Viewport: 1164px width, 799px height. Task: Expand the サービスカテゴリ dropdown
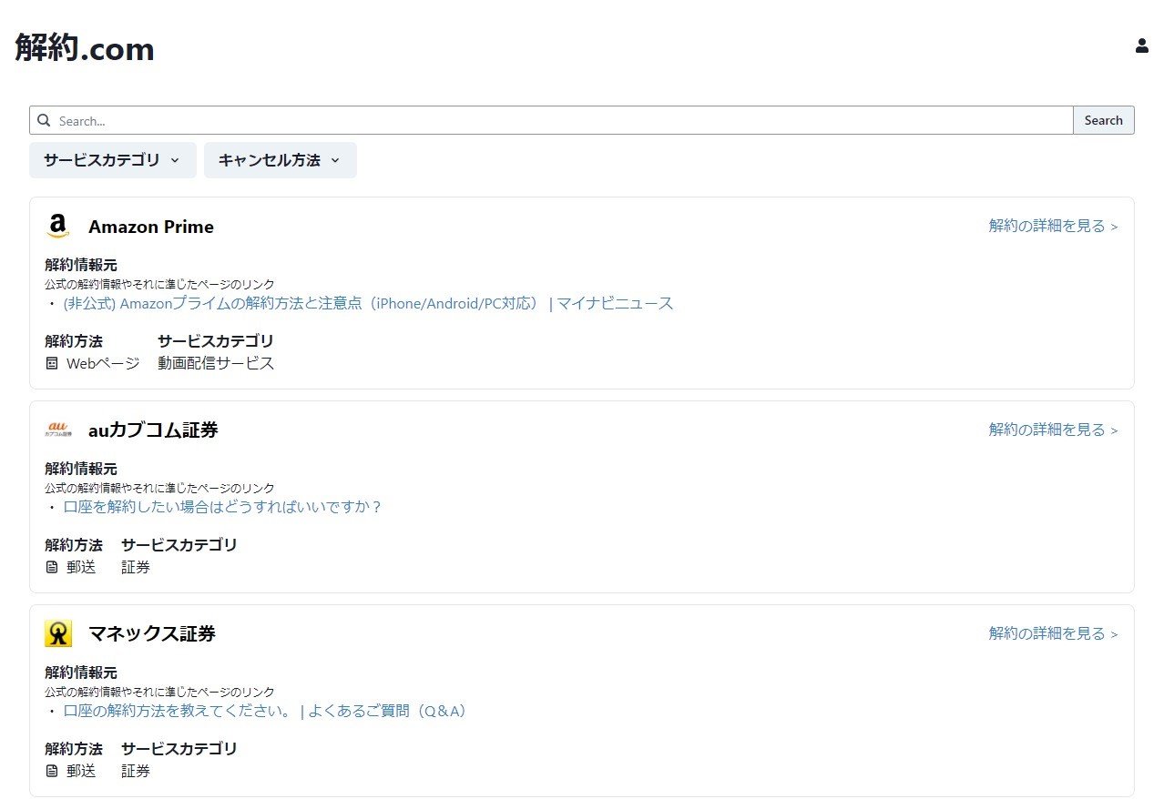[112, 160]
